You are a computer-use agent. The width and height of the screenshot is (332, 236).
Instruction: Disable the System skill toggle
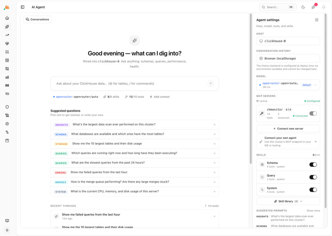tap(313, 190)
